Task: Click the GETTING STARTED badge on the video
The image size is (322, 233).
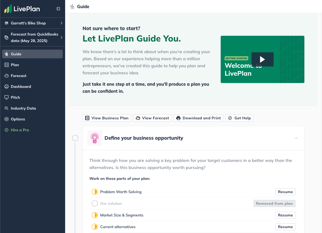Action: [x=236, y=58]
